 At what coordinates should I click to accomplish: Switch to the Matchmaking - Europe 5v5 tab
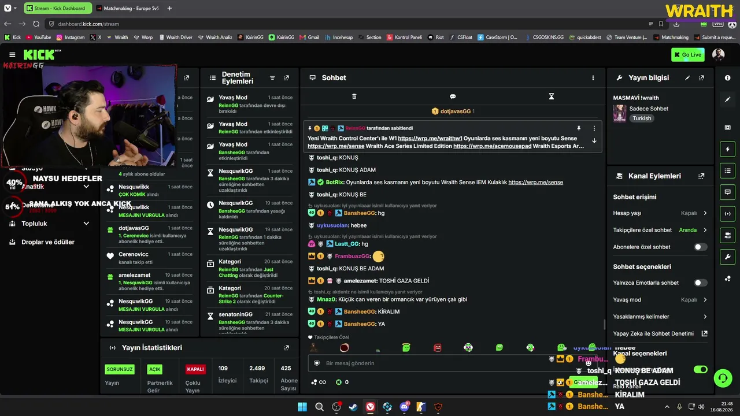point(127,8)
